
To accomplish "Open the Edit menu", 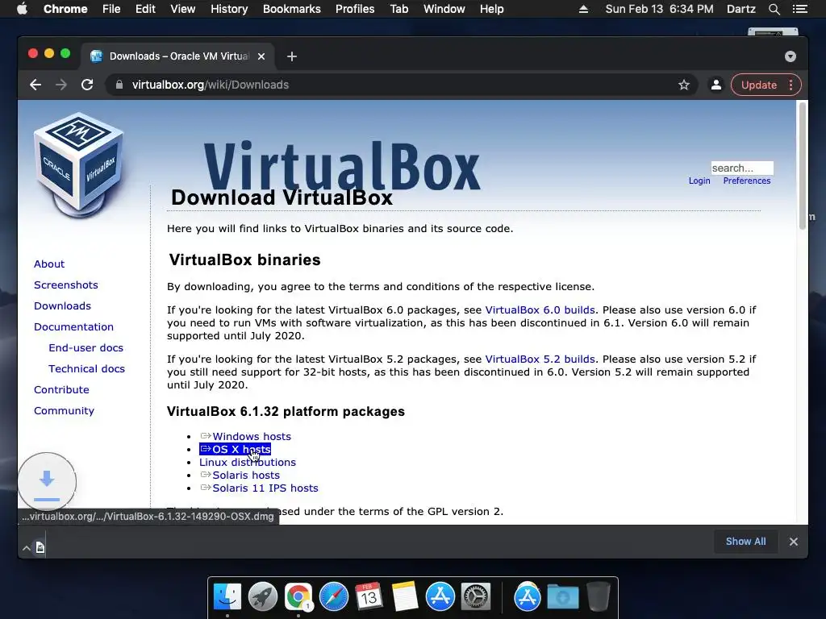I will 145,9.
